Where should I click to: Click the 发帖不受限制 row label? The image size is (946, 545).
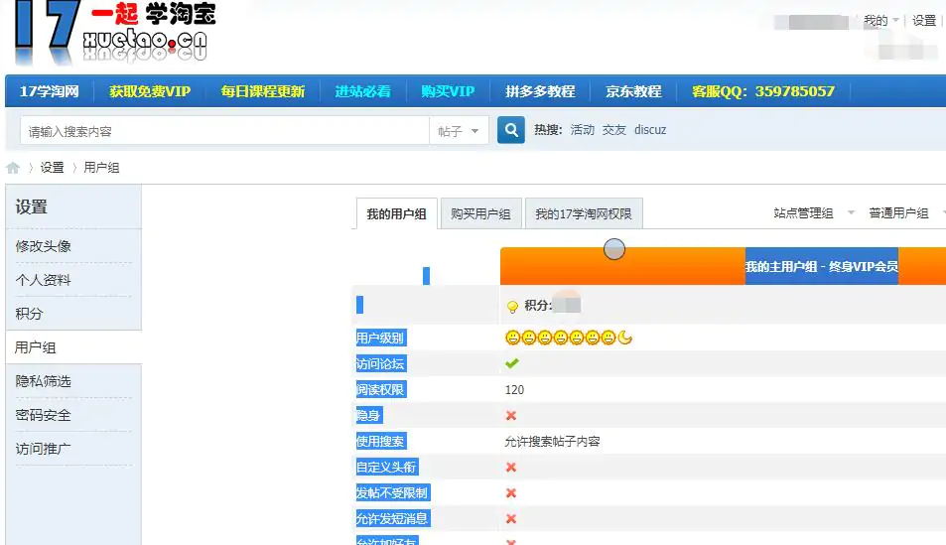coord(393,493)
